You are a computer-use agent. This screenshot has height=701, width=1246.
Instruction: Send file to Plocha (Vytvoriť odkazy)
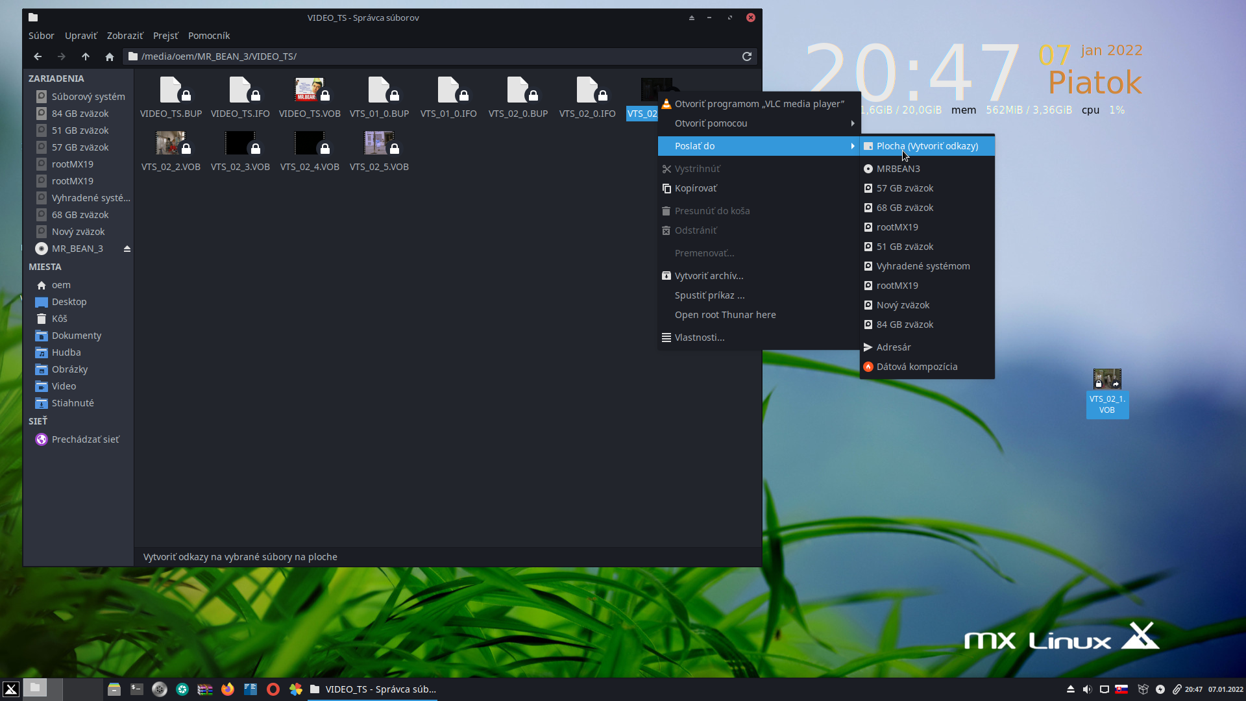click(x=927, y=146)
